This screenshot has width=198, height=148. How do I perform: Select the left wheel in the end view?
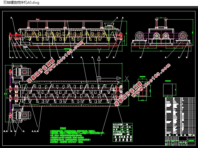pyautogui.click(x=139, y=36)
